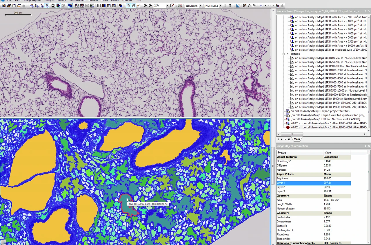Viewport: 371px width, 245px height.
Task: Open the Classification menu
Action: [x=77, y=1]
